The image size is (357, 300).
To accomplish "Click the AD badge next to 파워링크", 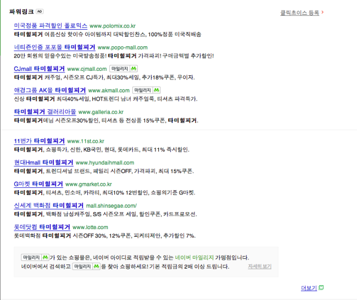I will pyautogui.click(x=40, y=12).
